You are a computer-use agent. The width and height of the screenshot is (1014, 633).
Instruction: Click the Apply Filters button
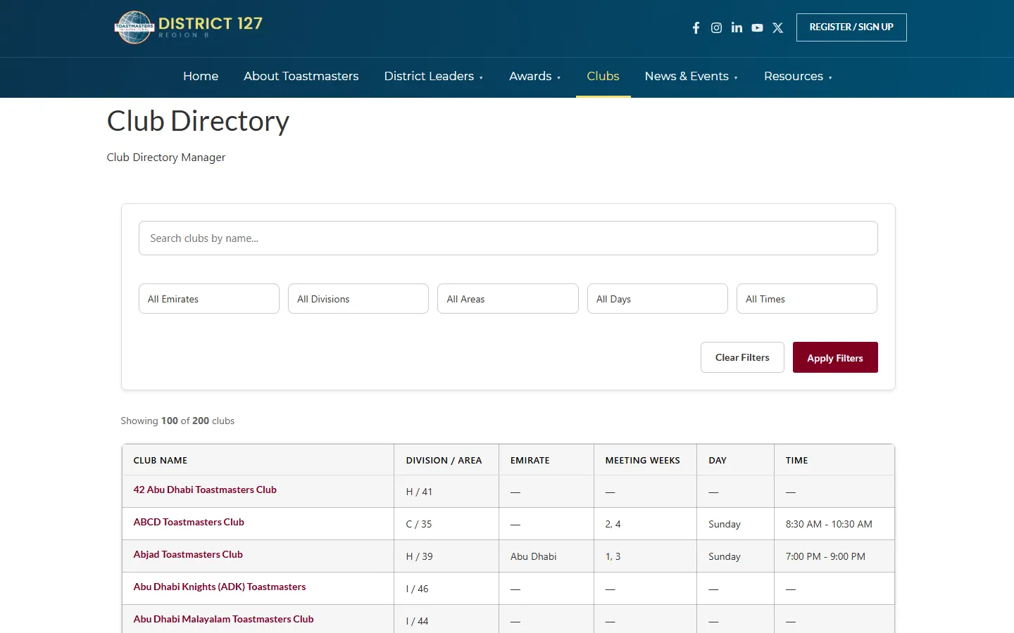[x=835, y=357]
